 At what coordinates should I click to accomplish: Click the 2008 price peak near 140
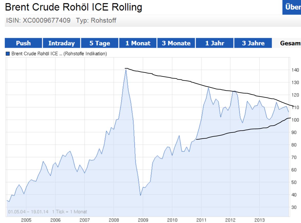pos(126,69)
